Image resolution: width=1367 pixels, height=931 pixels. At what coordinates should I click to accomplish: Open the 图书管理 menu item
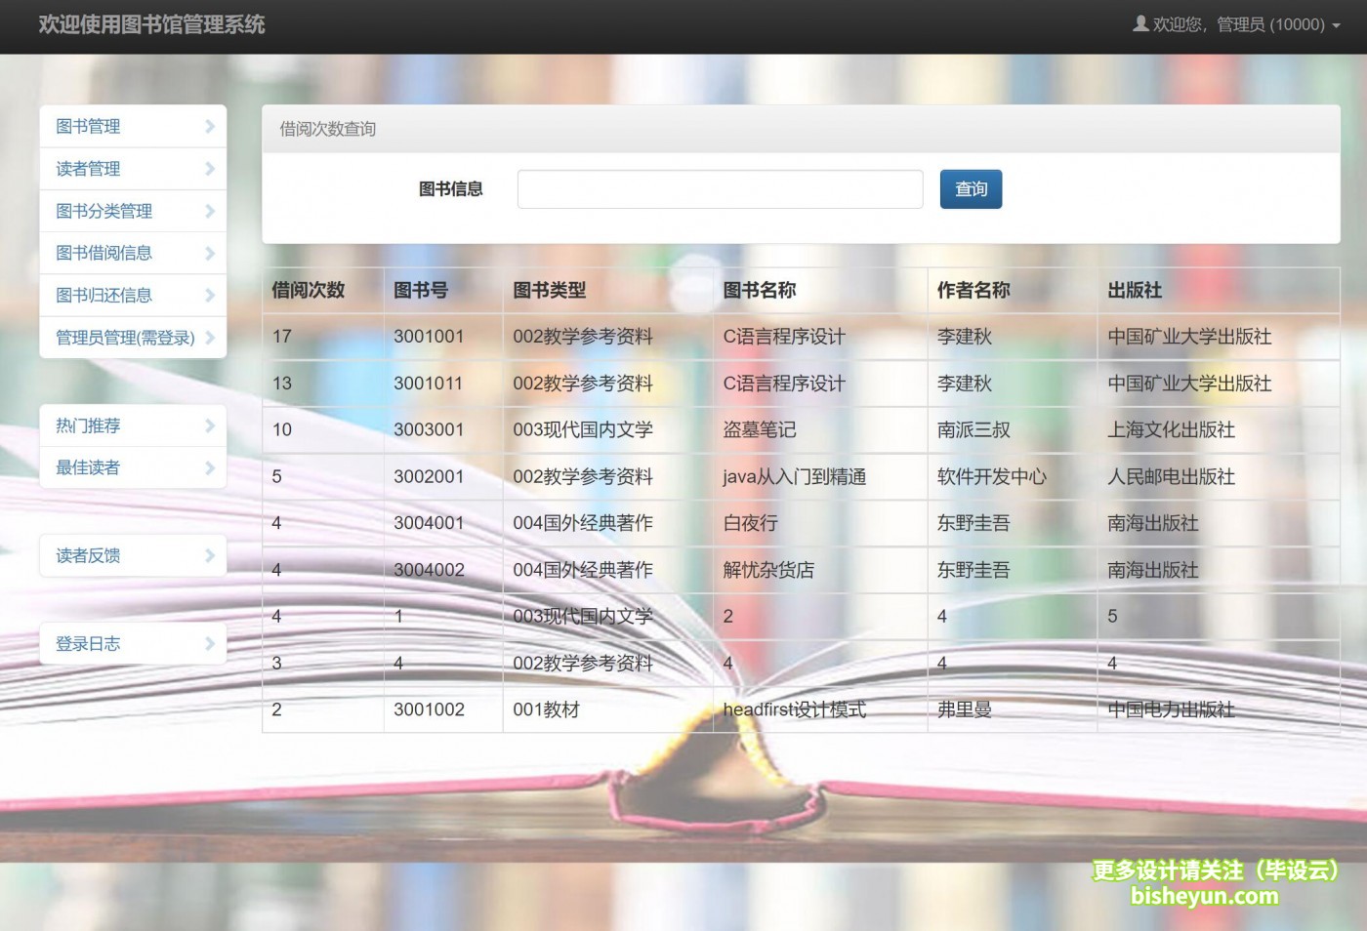[133, 127]
